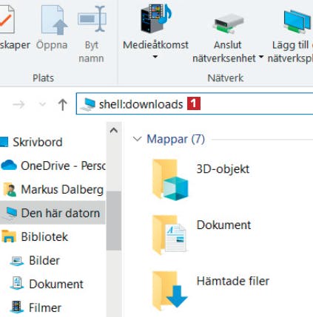Expand the Anslut nätverksenhet dropdown arrow
Screen dimensions: 313x317
coord(261,57)
